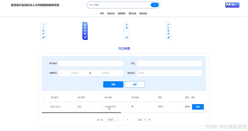Go to 首页 in navigation
Viewport: 248px width, 131px height.
pos(102,13)
